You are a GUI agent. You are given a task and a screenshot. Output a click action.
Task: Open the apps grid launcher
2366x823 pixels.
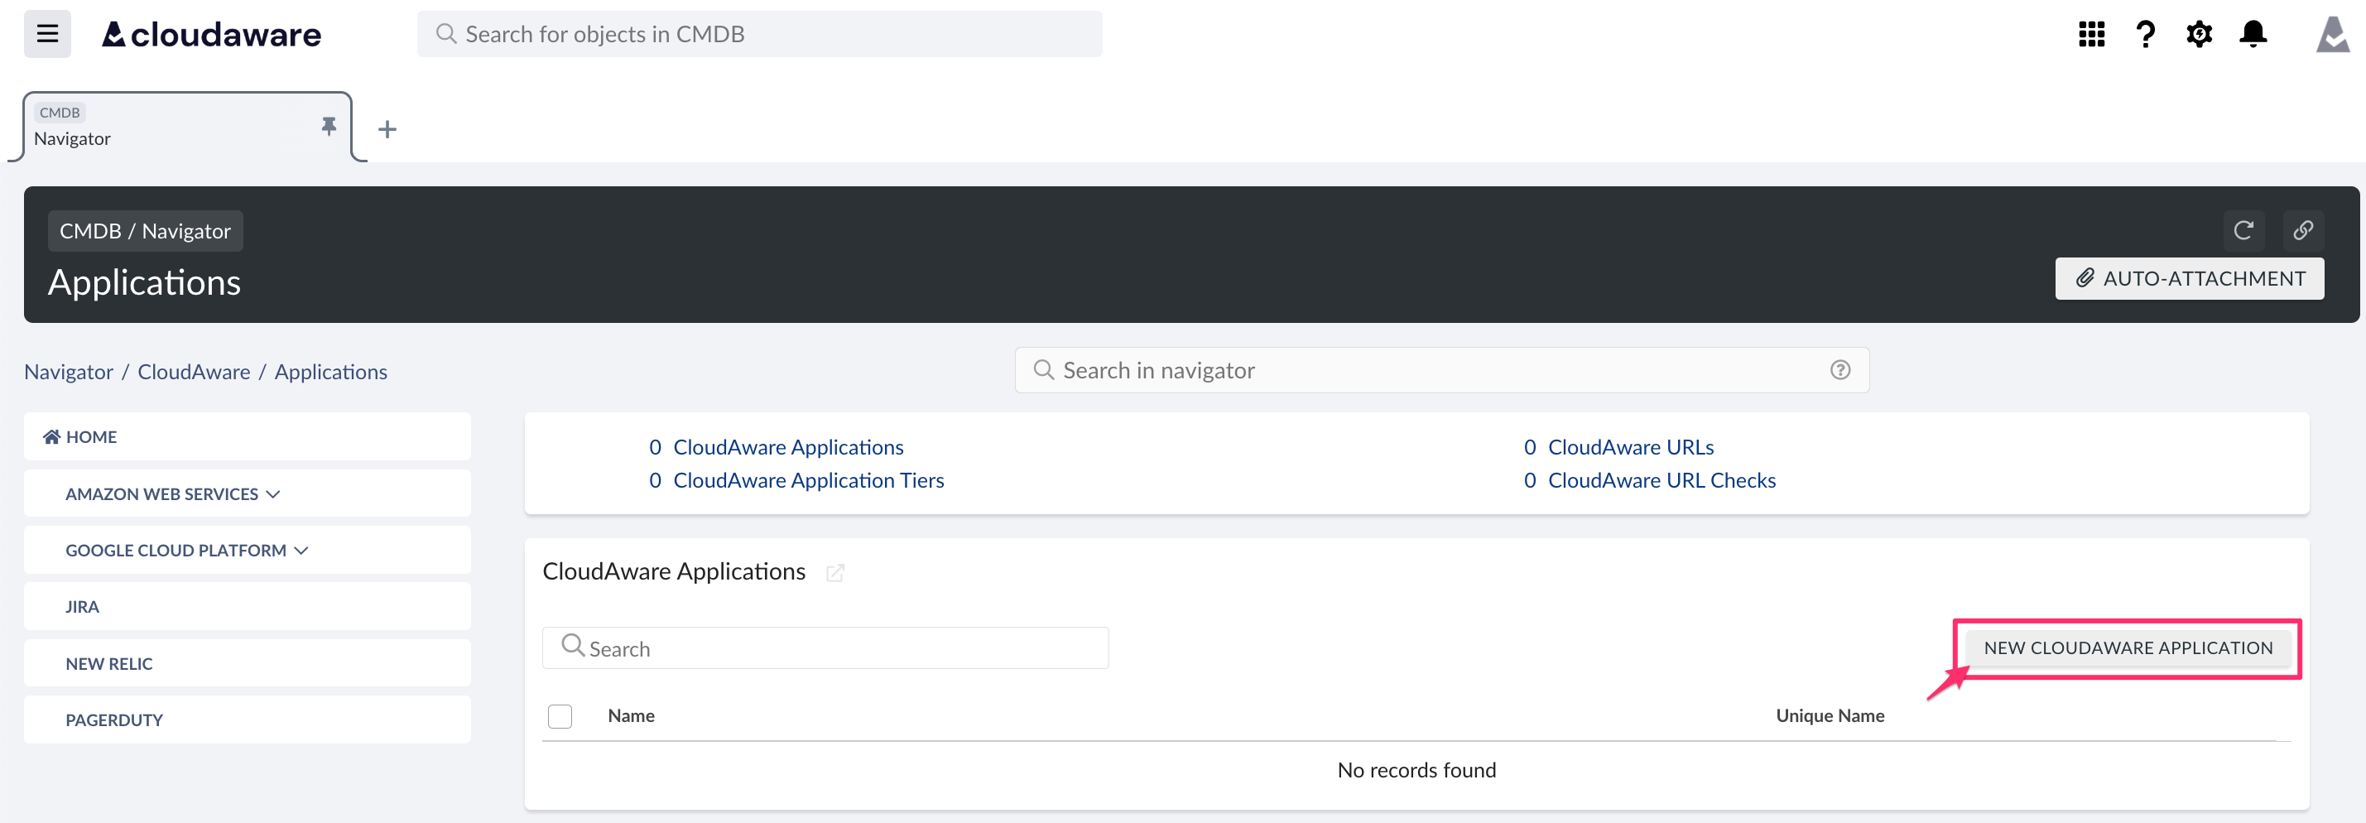pos(2090,33)
